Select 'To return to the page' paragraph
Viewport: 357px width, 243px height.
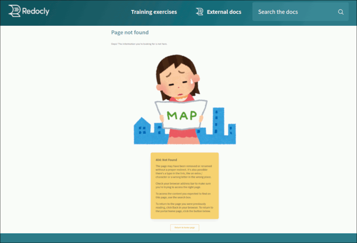(184, 207)
